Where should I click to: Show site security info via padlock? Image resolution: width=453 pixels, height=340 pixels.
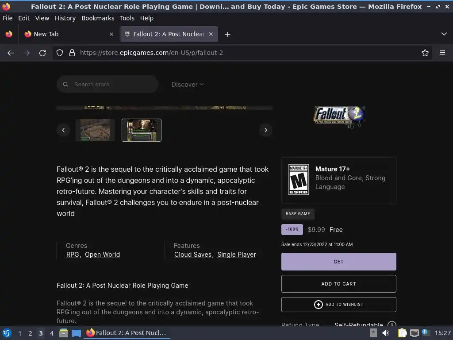click(72, 53)
